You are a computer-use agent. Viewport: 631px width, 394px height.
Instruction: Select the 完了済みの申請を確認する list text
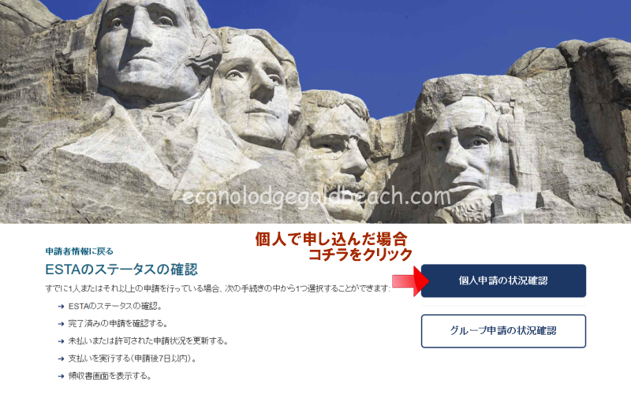click(118, 324)
